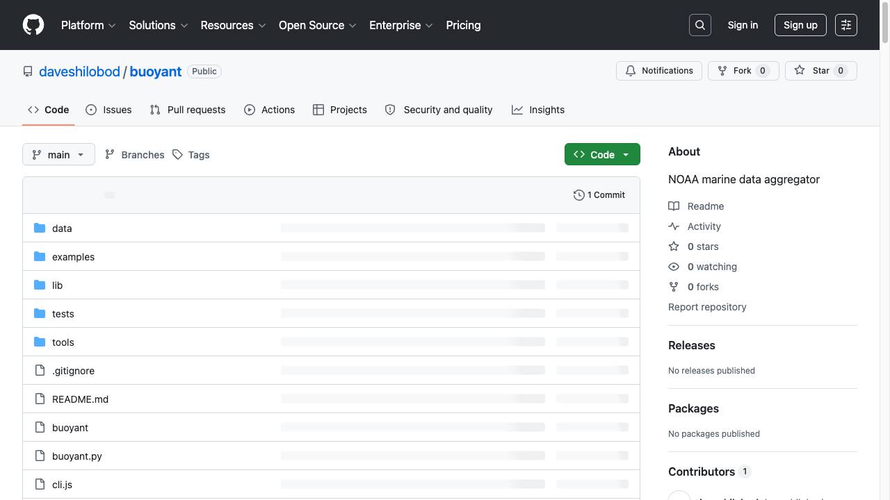Open the README.md file name

[80, 399]
